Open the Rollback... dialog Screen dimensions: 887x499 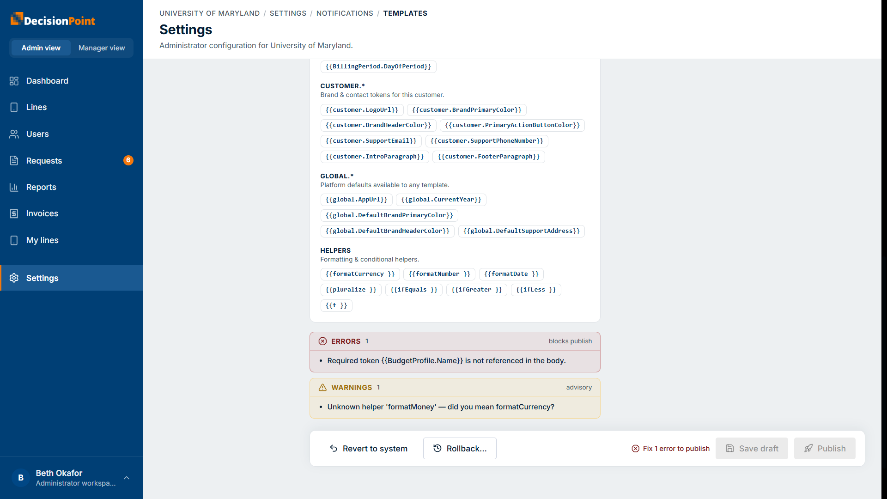460,449
